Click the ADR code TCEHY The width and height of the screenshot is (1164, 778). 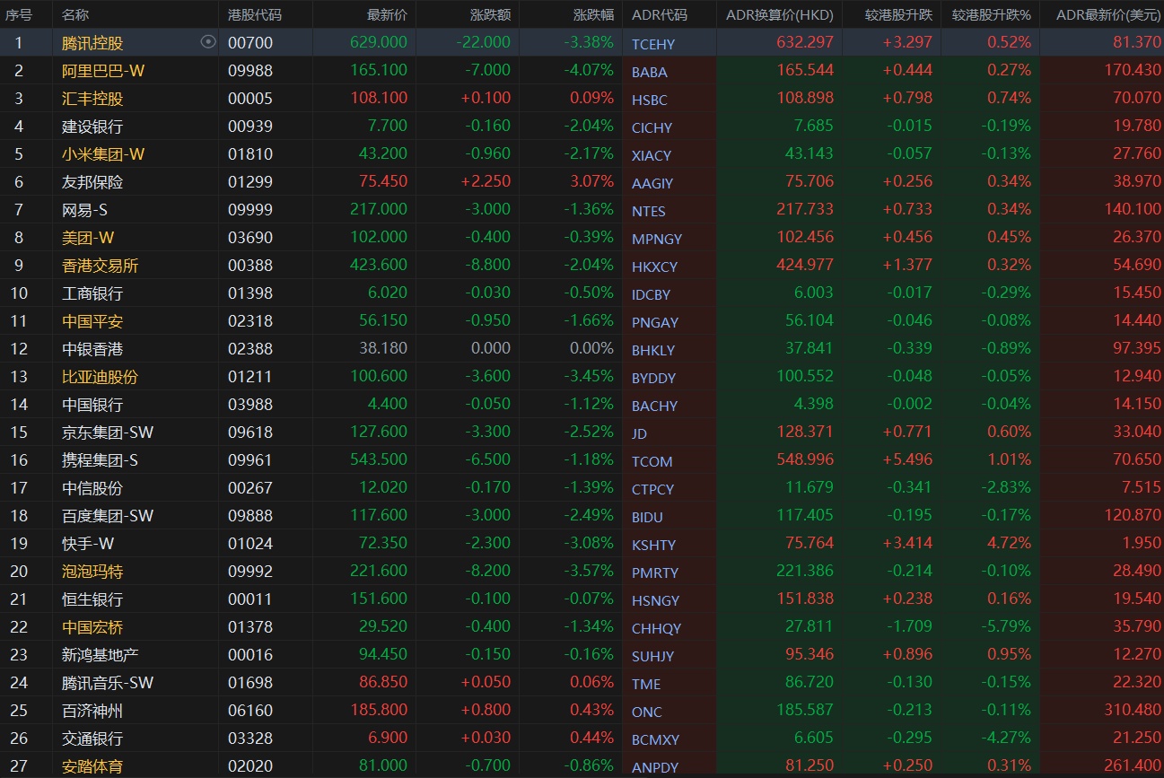653,44
